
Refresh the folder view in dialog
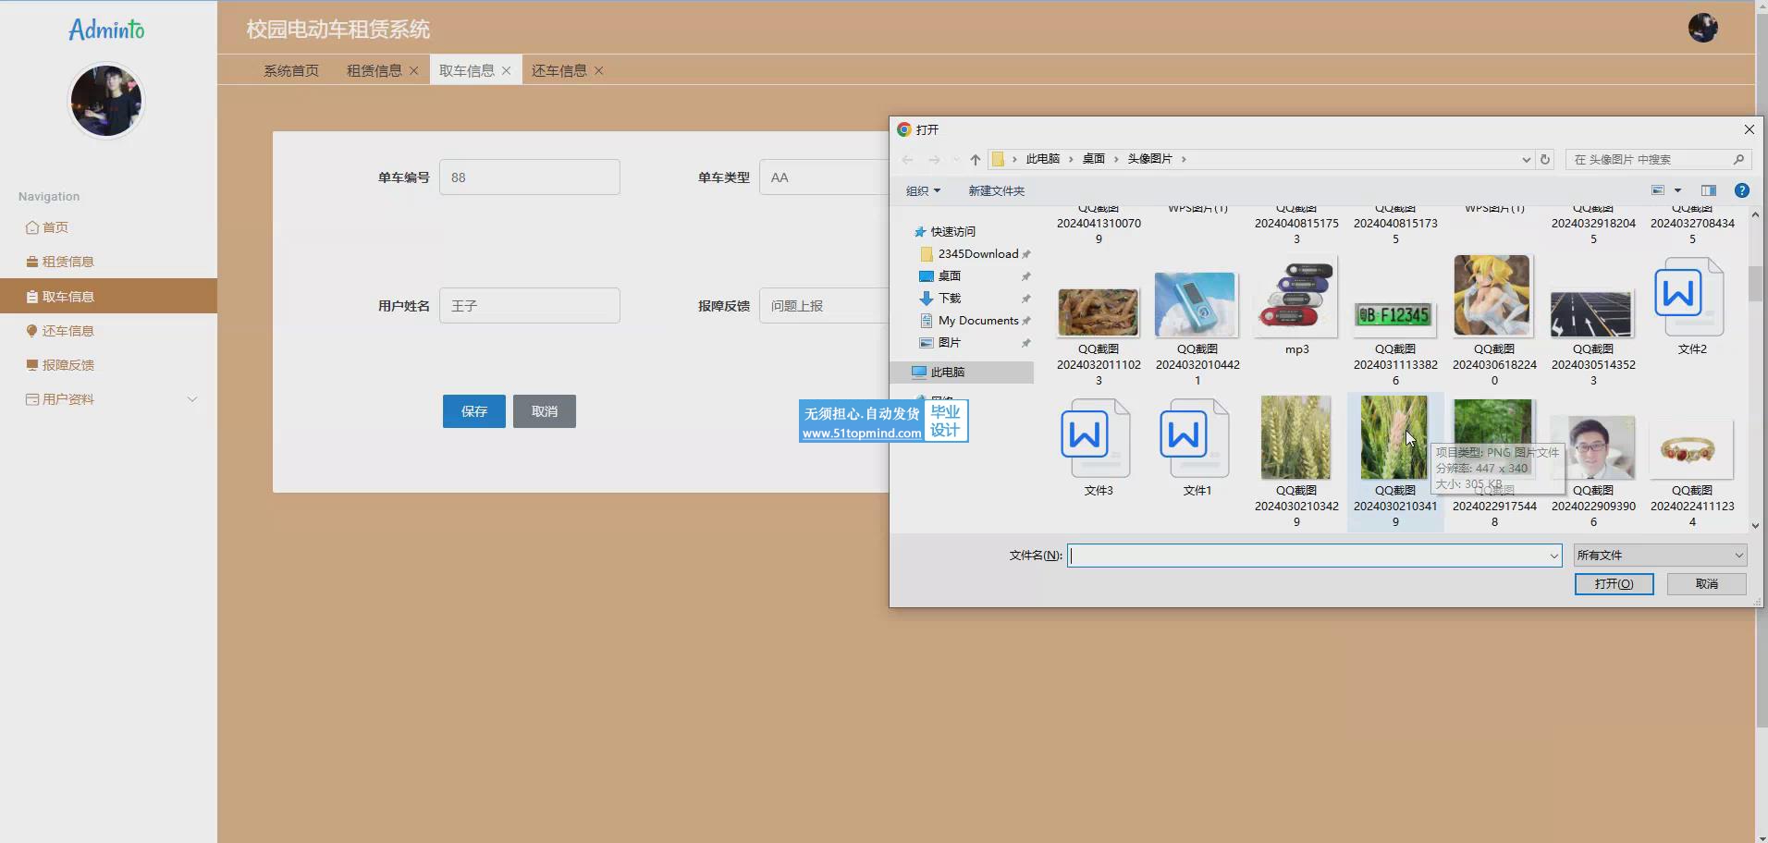point(1544,160)
